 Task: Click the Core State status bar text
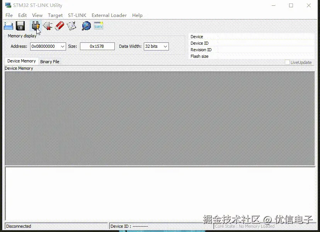coord(245,226)
